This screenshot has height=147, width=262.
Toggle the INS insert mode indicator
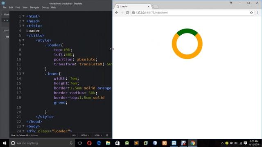click(74, 135)
